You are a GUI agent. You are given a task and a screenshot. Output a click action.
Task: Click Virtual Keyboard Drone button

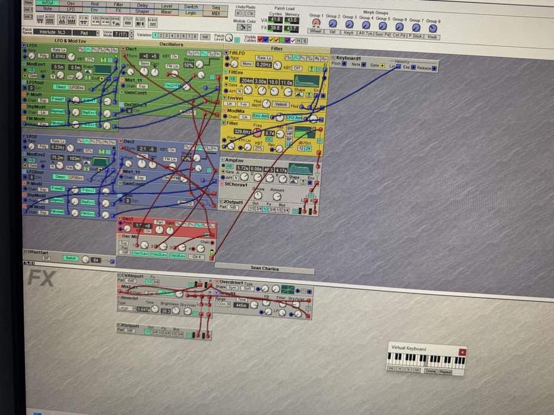pos(430,371)
